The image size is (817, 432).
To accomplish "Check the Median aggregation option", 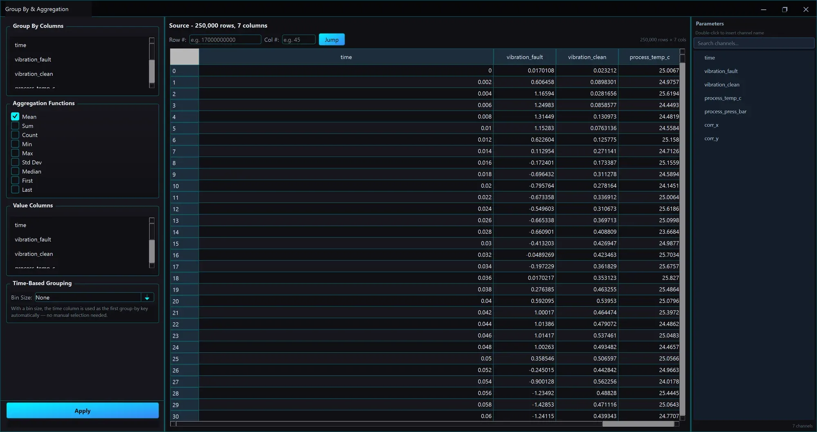I will [x=15, y=171].
